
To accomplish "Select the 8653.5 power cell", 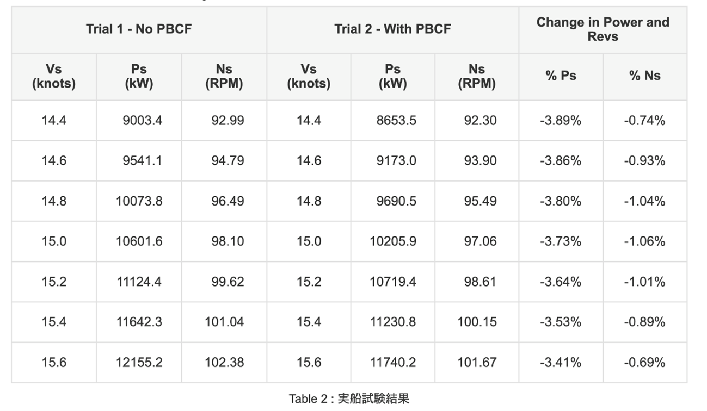I will tap(396, 121).
